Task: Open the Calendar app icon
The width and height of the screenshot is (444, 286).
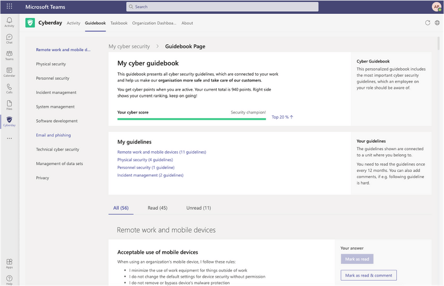Action: (9, 71)
